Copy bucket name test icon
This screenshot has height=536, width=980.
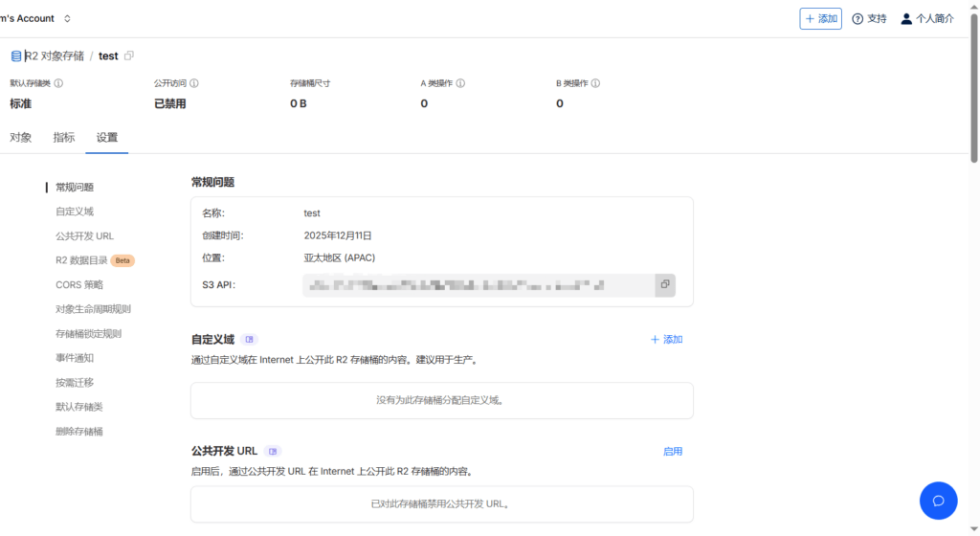click(129, 56)
